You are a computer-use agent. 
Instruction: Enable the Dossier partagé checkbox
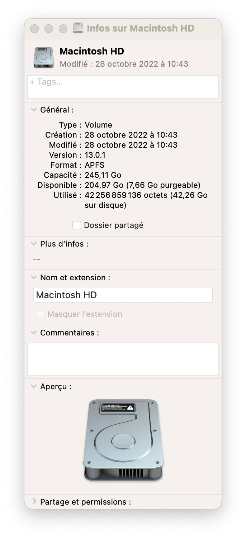76,225
